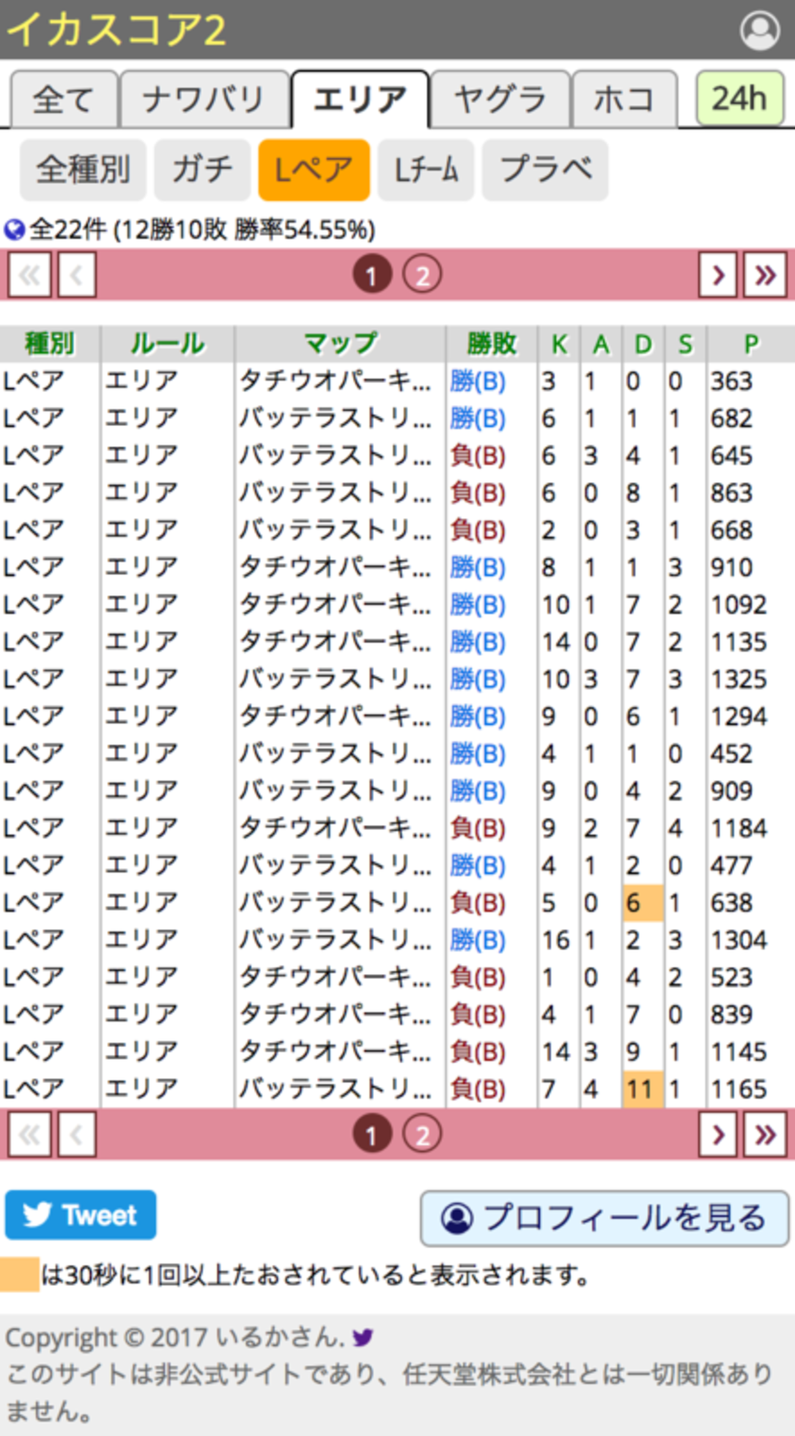
Task: Go to previous page using top left arrow
Action: click(x=77, y=275)
